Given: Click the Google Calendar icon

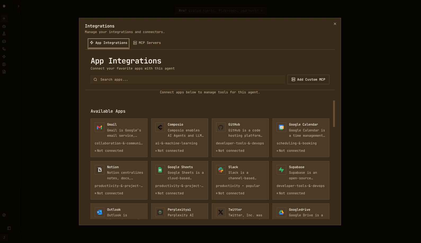Looking at the screenshot, I should [281, 127].
